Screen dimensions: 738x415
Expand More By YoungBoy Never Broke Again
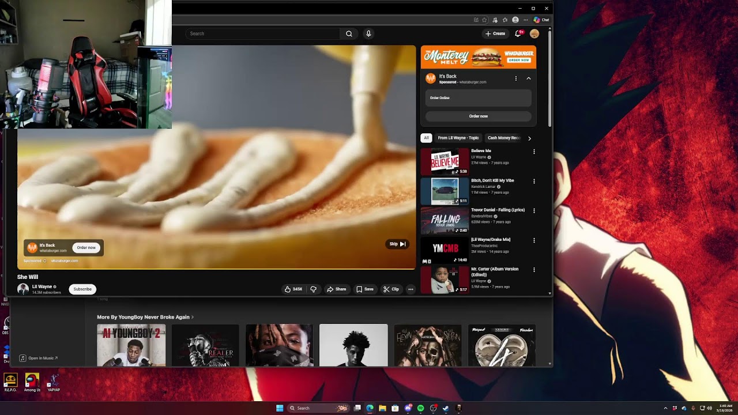[145, 317]
